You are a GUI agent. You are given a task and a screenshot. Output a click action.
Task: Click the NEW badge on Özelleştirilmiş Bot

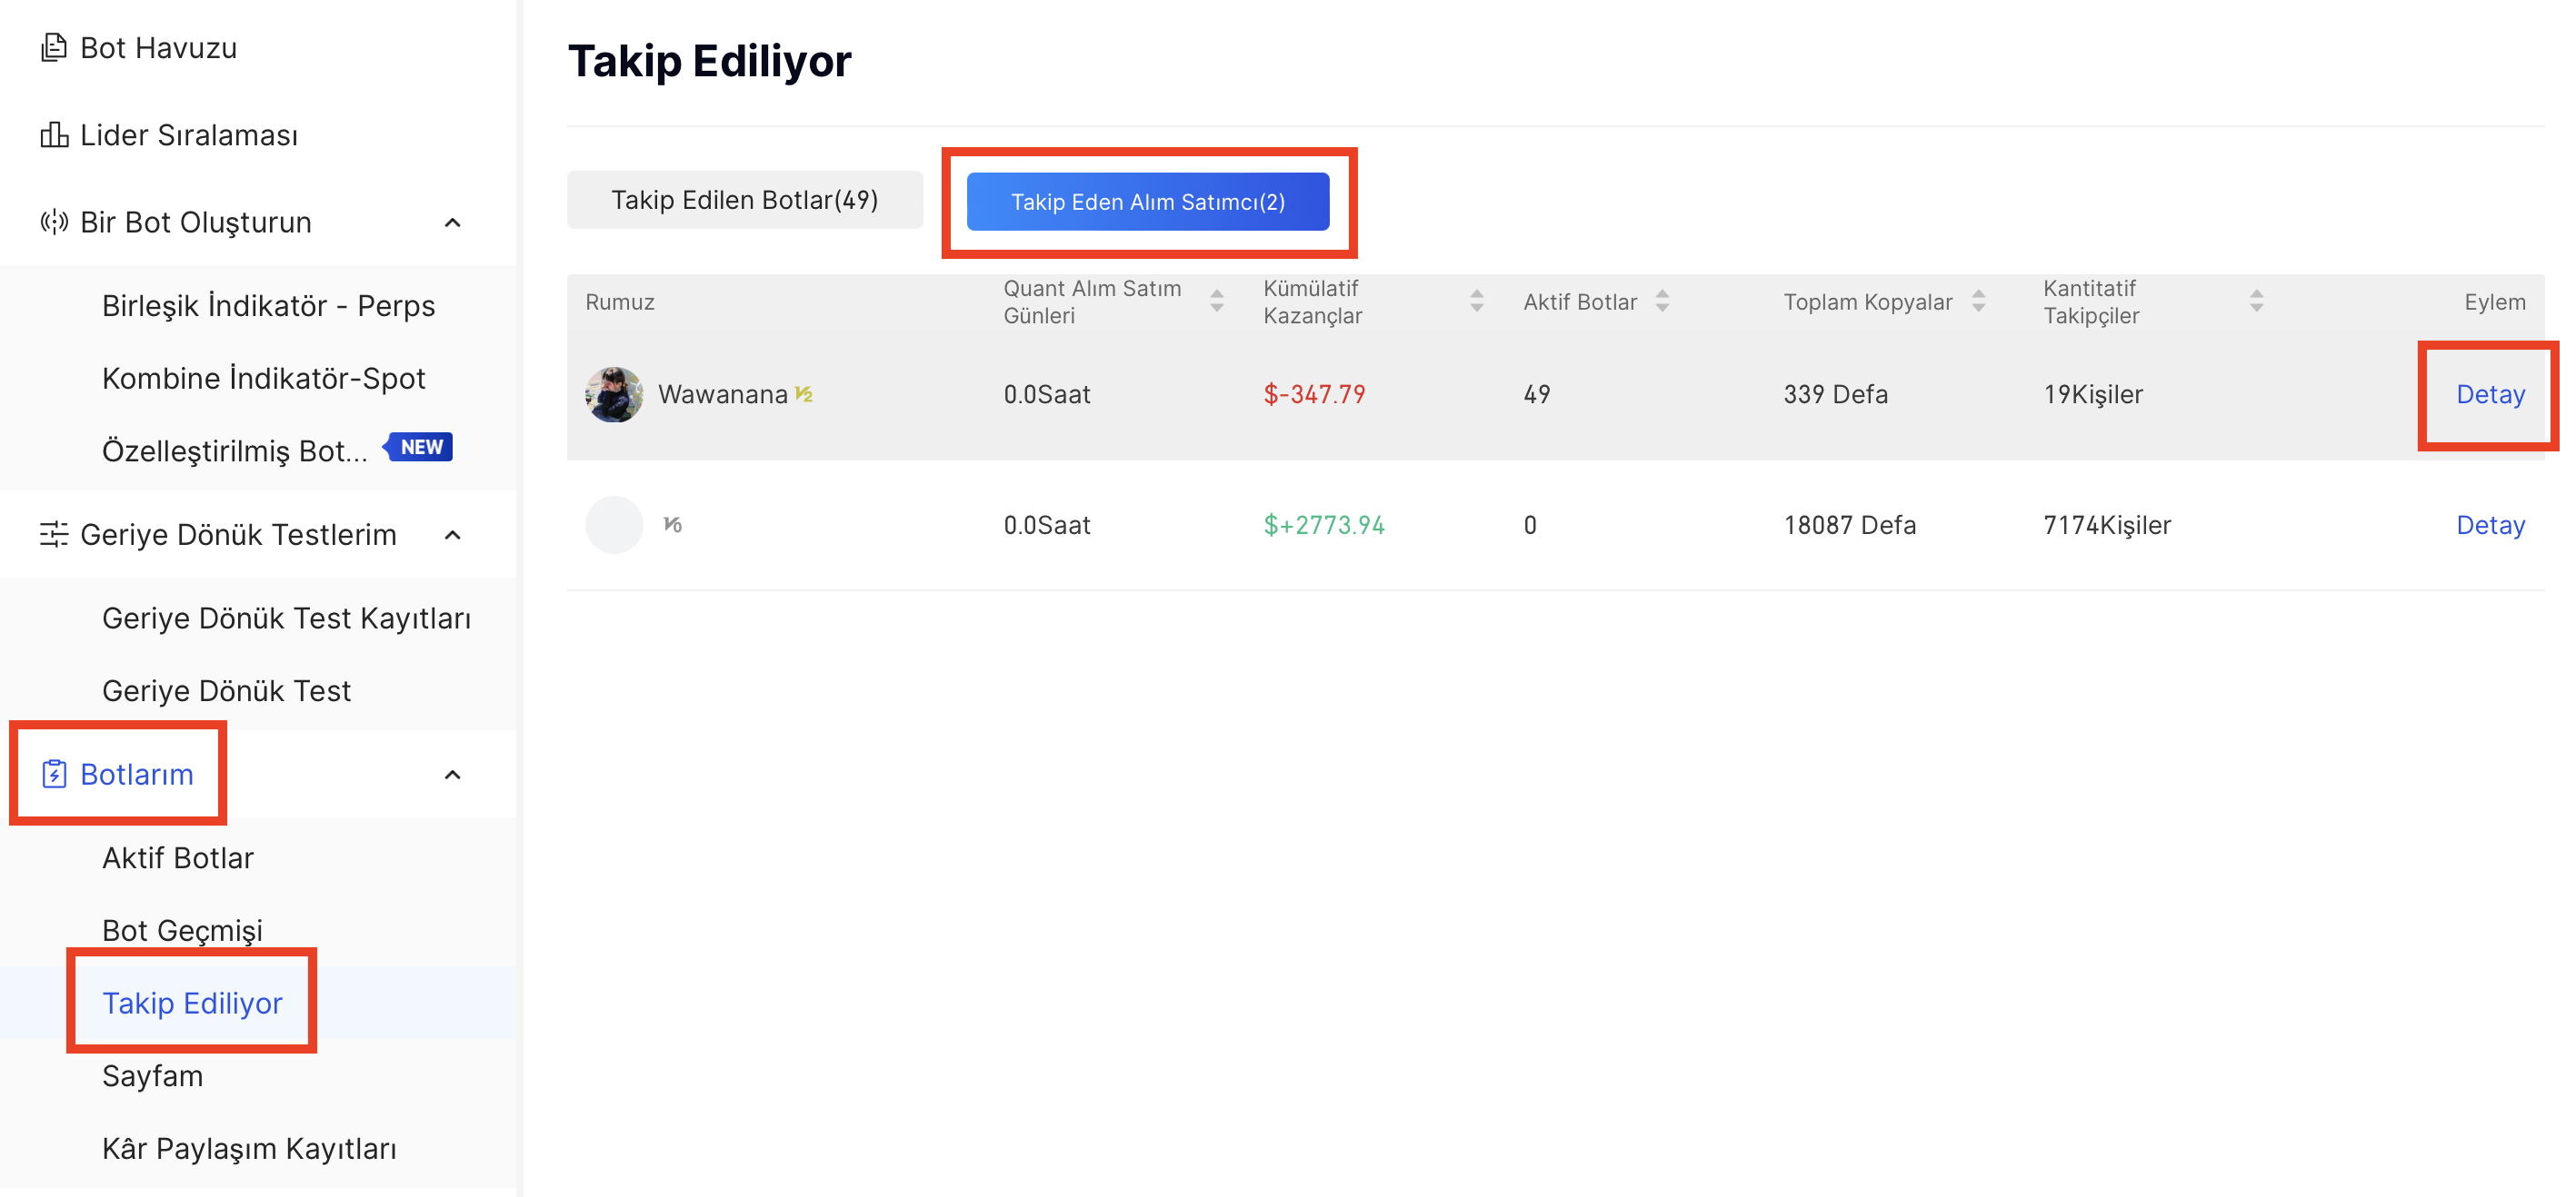tap(421, 447)
